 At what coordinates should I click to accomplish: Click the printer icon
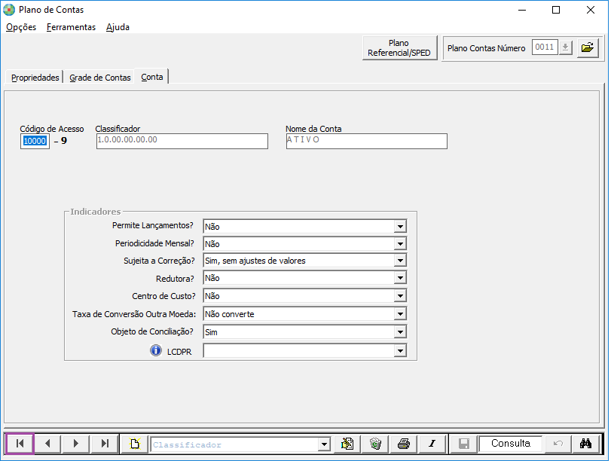tap(403, 444)
